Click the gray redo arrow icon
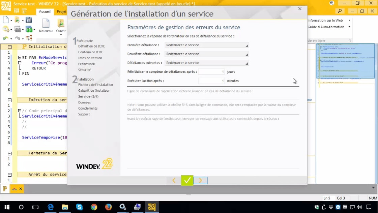This screenshot has height=213, width=378. (17, 38)
